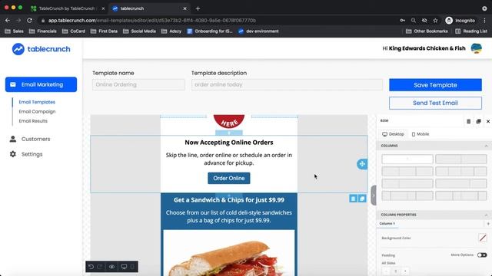Click the Customers person icon
492x276 pixels.
[x=13, y=139]
